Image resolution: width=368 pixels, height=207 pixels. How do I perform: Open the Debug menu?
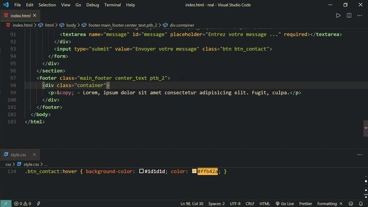point(93,5)
